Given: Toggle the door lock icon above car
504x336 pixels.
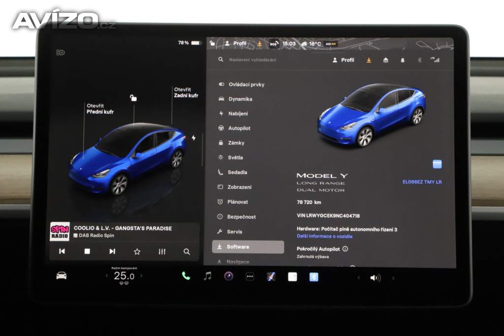Looking at the screenshot, I should click(x=133, y=98).
